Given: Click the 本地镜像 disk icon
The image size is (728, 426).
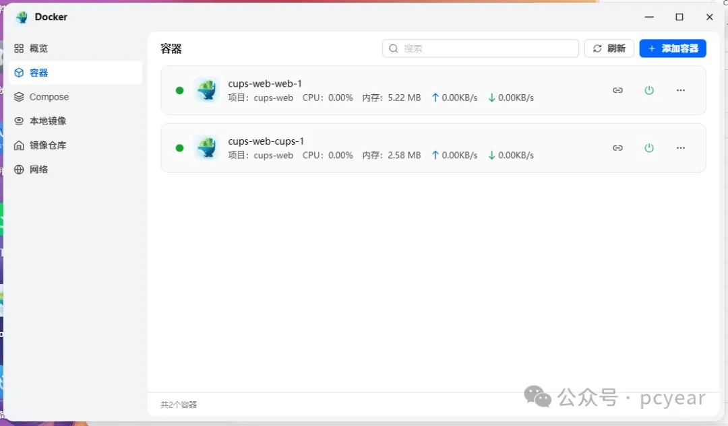Looking at the screenshot, I should pos(19,121).
